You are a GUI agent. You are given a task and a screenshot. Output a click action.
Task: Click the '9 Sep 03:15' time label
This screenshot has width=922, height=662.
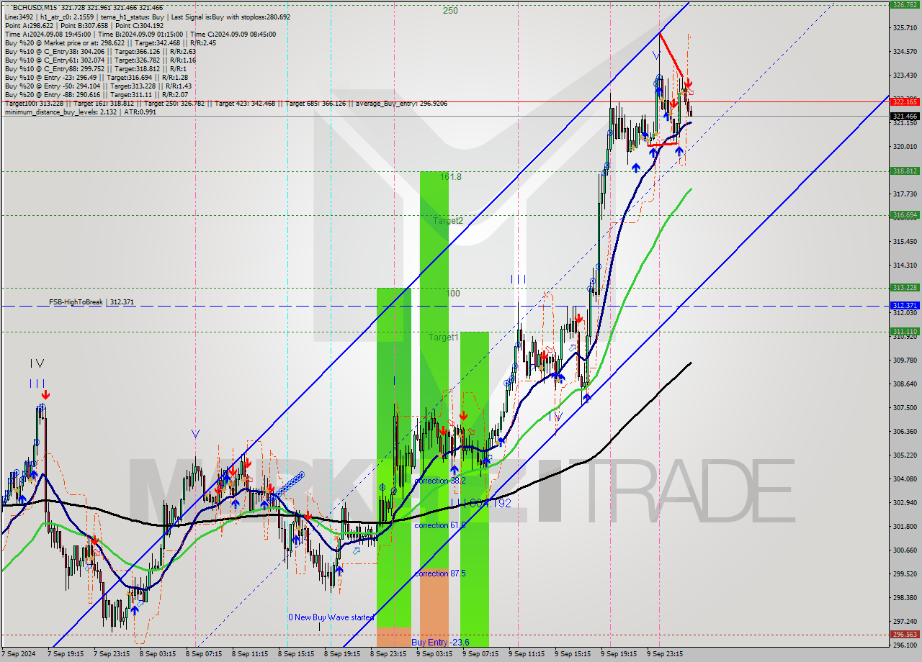coord(435,655)
